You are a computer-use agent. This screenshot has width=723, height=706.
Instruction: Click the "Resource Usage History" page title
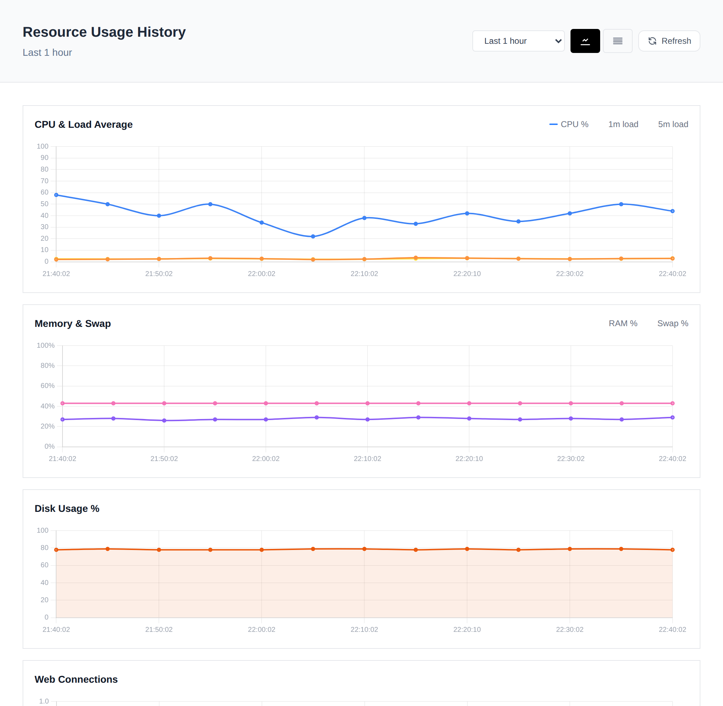coord(104,32)
